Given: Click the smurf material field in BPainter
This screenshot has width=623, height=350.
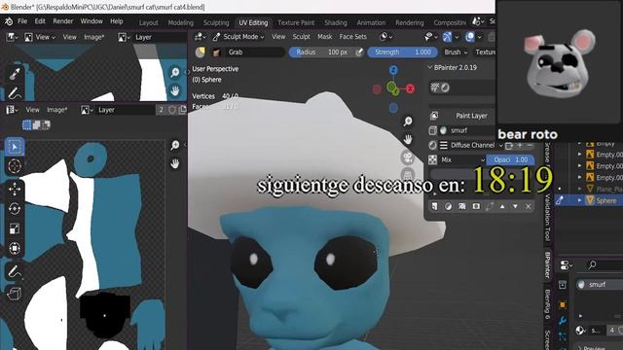Looking at the screenshot, I should 467,130.
